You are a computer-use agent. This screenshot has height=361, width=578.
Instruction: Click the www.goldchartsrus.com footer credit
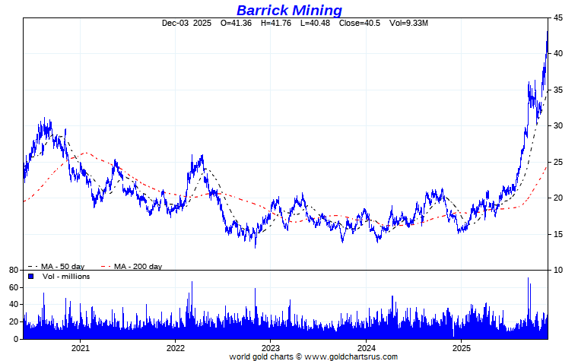click(351, 356)
